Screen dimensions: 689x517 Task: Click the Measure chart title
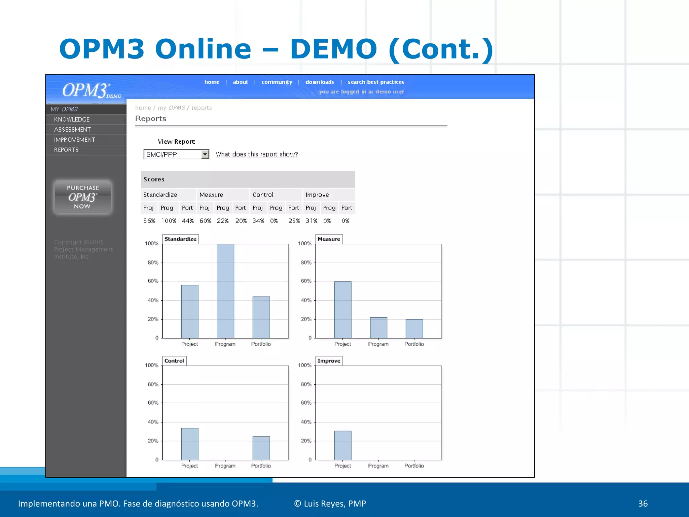329,239
